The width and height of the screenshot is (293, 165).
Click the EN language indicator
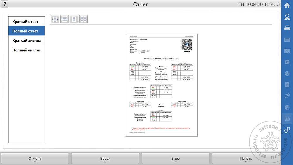[241, 4]
